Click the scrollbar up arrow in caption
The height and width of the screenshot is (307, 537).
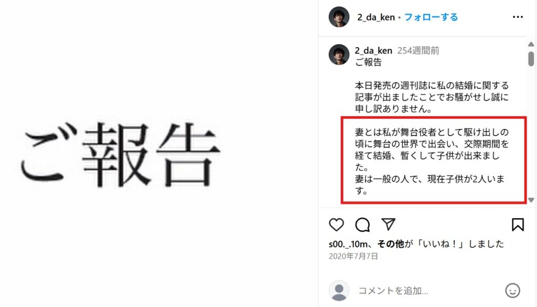[531, 44]
